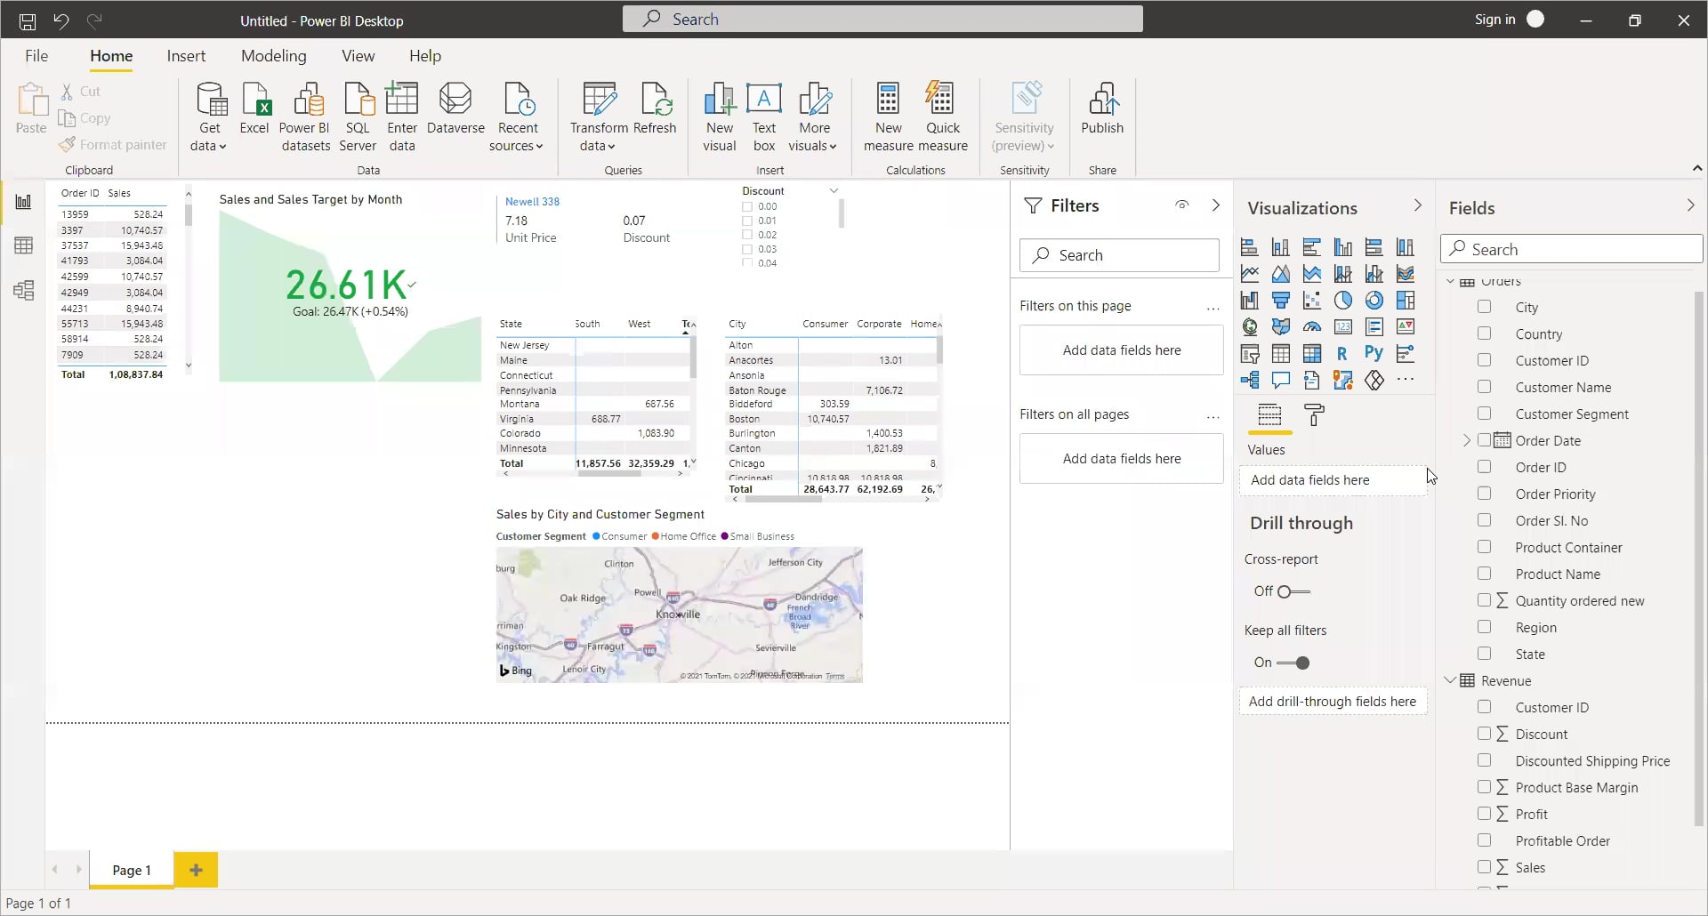Select the Donut chart visualization

[1374, 301]
